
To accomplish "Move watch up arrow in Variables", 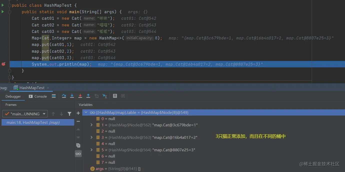I will (x=78, y=129).
